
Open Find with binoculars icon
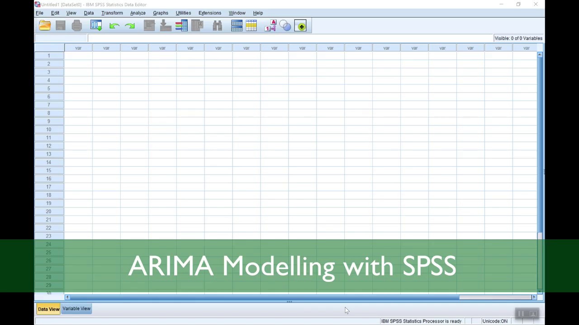click(x=217, y=26)
